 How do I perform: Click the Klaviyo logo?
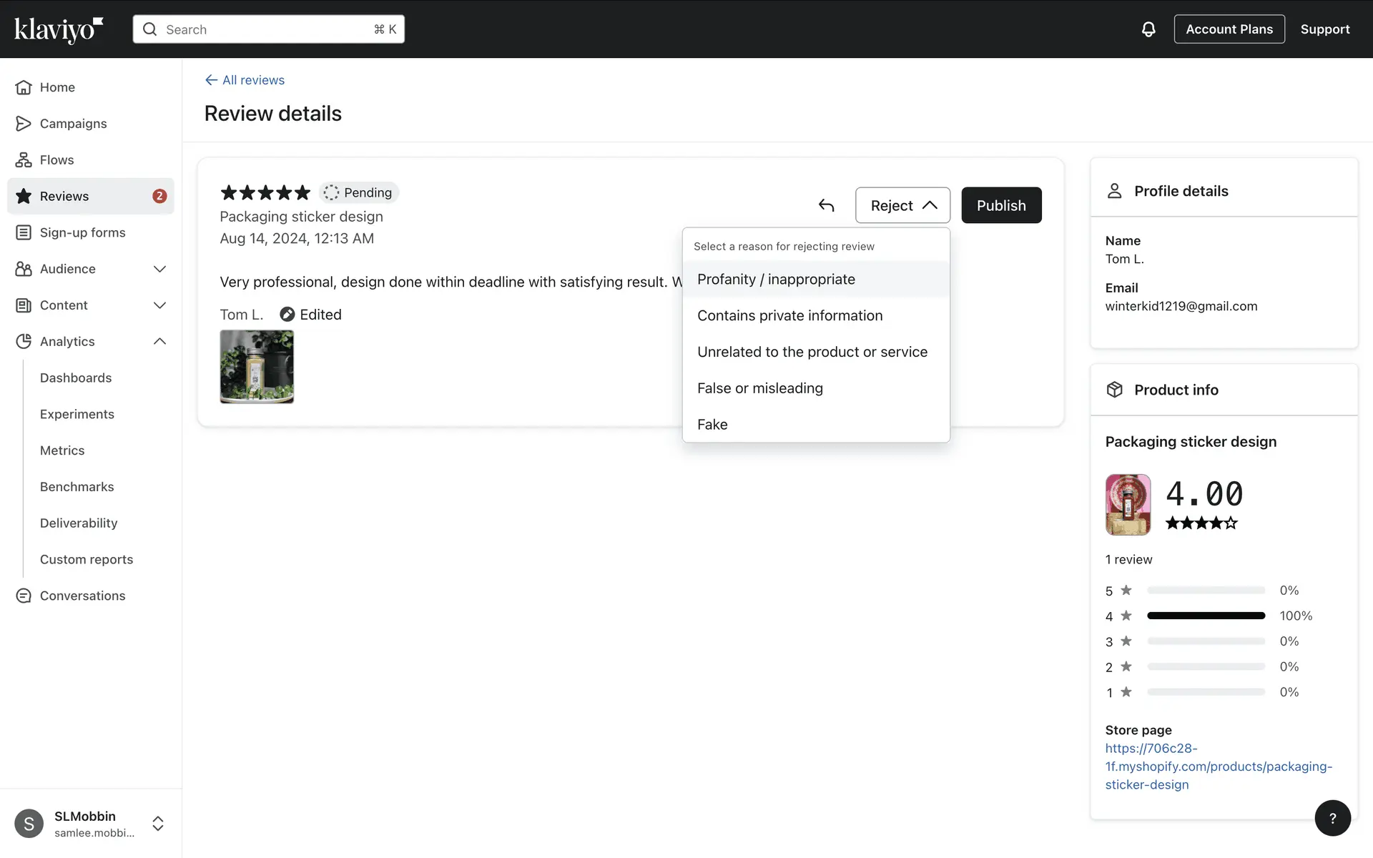pyautogui.click(x=59, y=29)
